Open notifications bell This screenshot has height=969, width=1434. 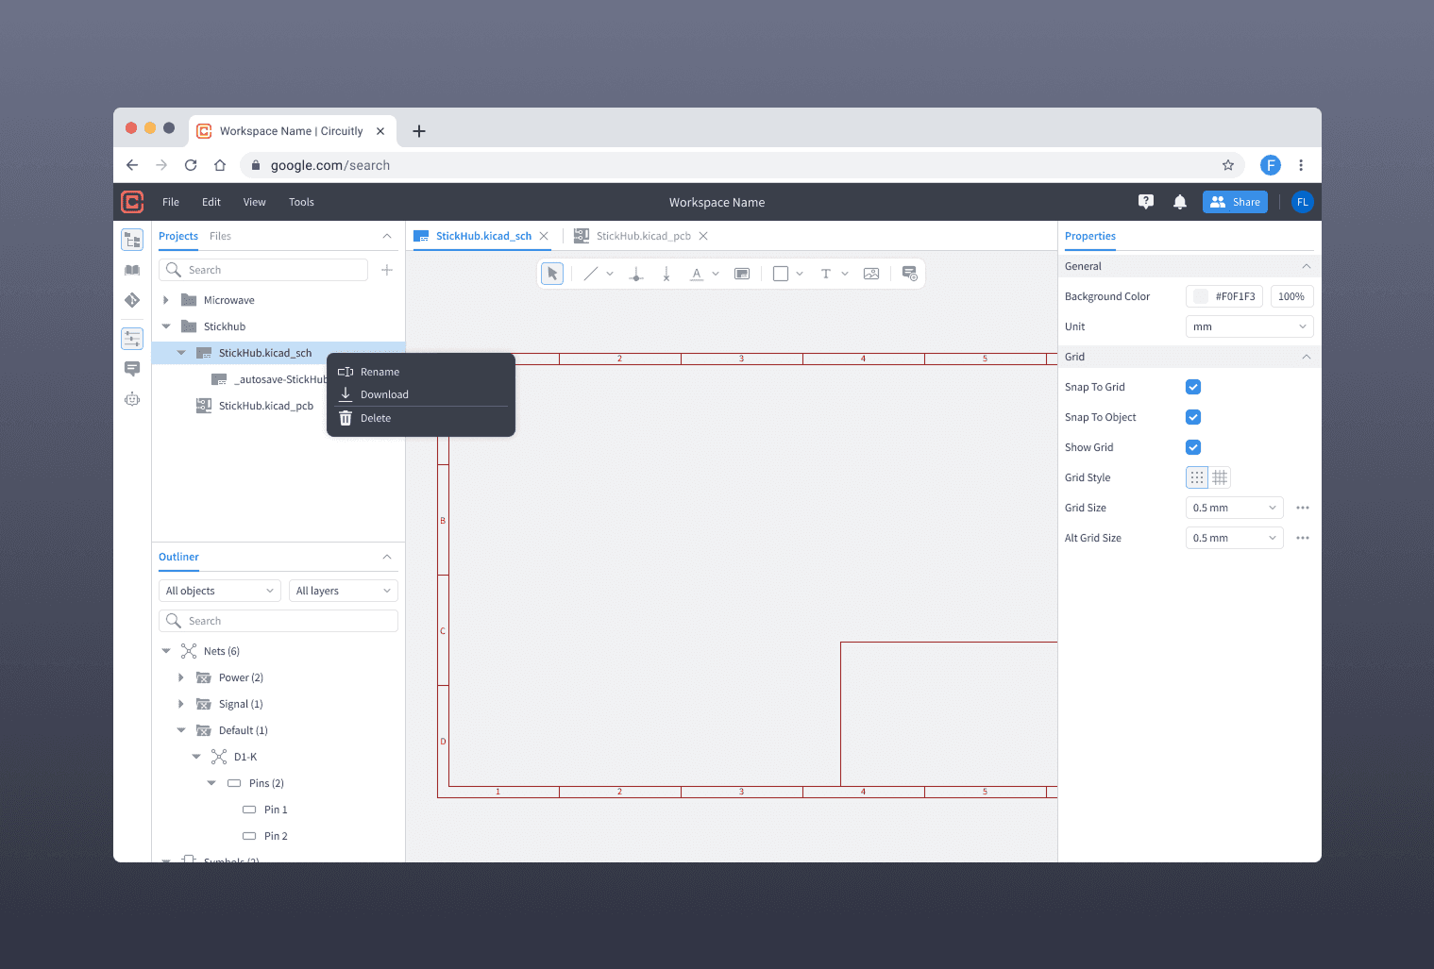(x=1180, y=202)
